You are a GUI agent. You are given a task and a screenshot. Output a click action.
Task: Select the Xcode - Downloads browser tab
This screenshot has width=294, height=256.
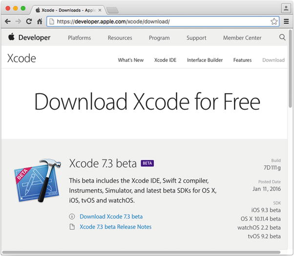click(x=68, y=10)
